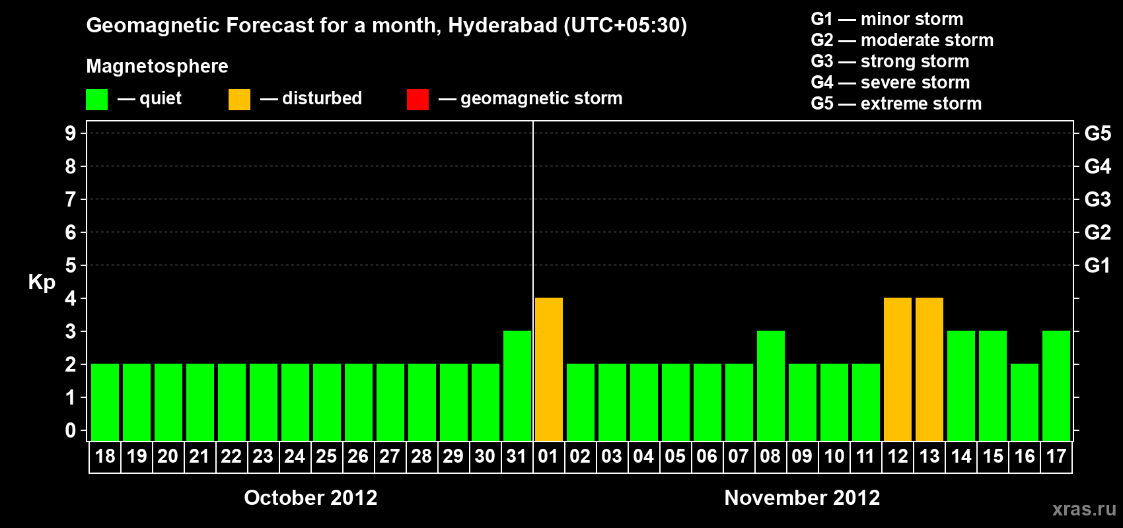The height and width of the screenshot is (528, 1123).
Task: Click the Kp axis title
Action: [42, 282]
